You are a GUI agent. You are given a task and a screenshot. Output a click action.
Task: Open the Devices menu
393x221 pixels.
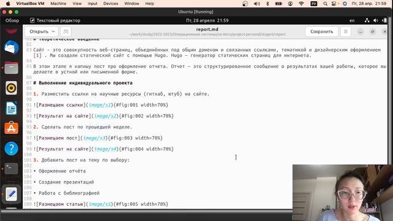click(x=111, y=4)
